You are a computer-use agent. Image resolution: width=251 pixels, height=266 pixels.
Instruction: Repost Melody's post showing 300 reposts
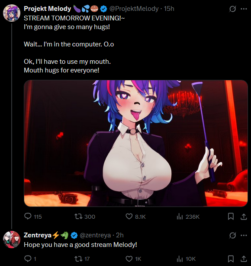85,217
